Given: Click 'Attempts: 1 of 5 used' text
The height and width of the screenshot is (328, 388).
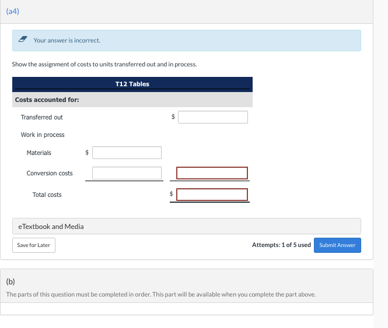Looking at the screenshot, I should point(281,245).
